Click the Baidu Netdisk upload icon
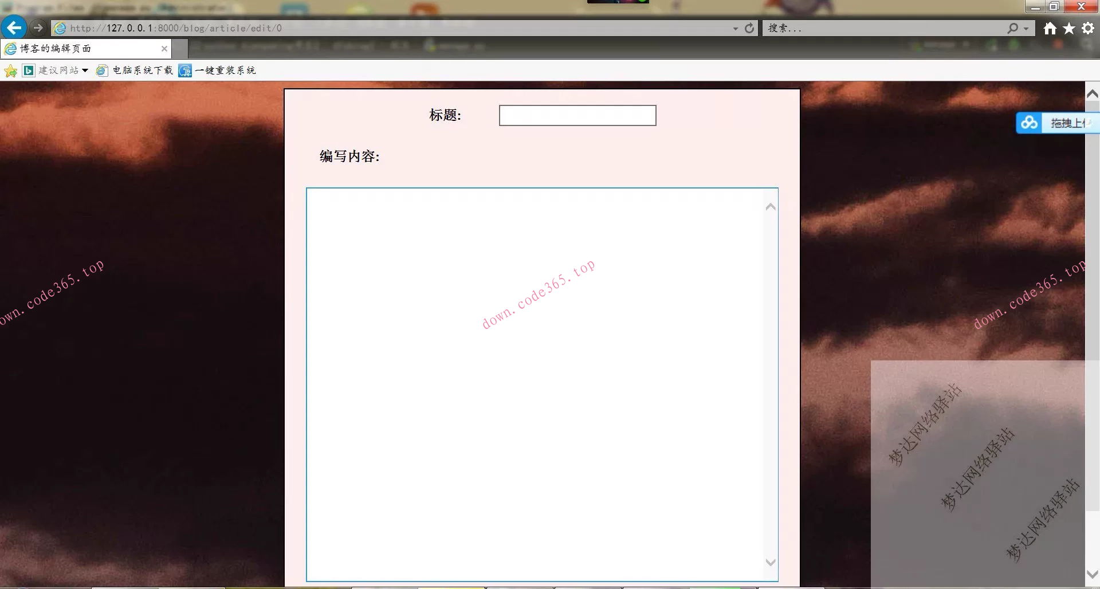 1029,122
